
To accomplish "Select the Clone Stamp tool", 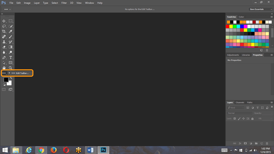I will pos(4,42).
